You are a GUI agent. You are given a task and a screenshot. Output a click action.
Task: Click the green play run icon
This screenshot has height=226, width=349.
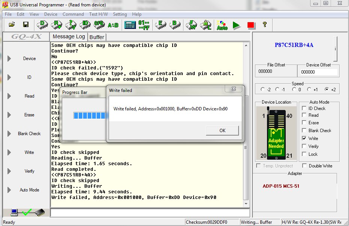[236, 25]
